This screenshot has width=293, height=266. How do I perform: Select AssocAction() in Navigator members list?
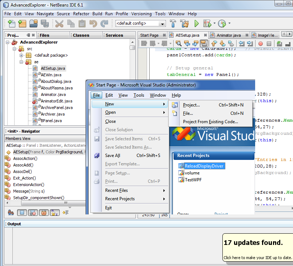[25, 158]
